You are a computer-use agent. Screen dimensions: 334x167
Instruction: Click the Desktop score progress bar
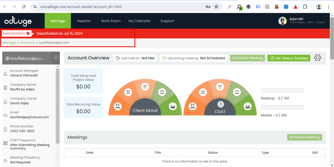point(282,91)
